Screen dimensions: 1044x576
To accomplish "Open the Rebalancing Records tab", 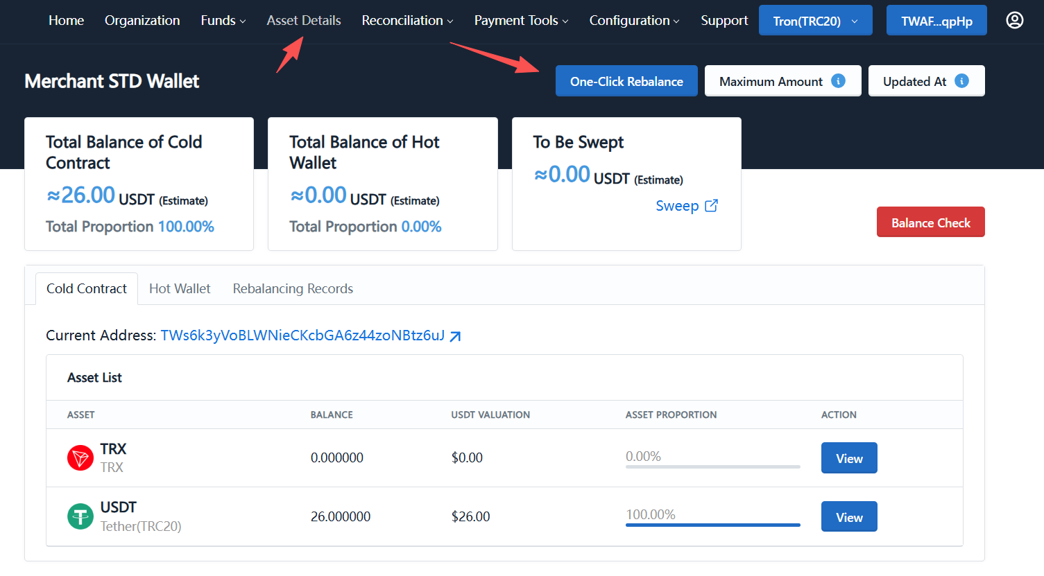I will 293,289.
